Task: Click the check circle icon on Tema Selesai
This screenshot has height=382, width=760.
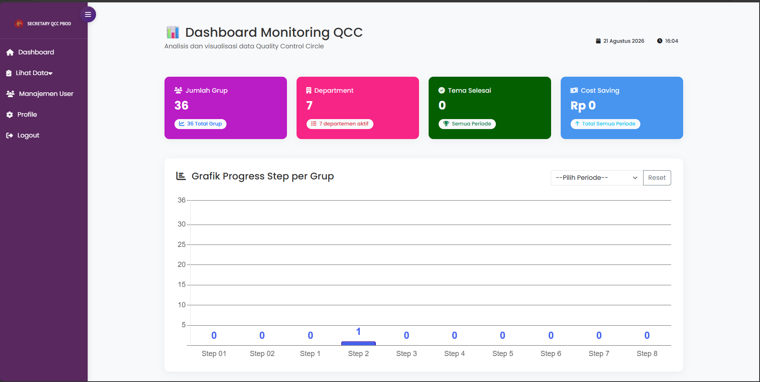Action: coord(441,90)
